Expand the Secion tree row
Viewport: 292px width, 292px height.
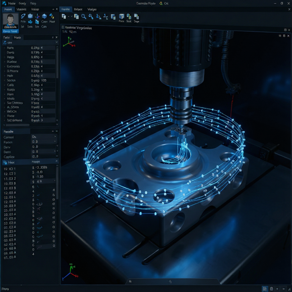[x=5, y=80]
